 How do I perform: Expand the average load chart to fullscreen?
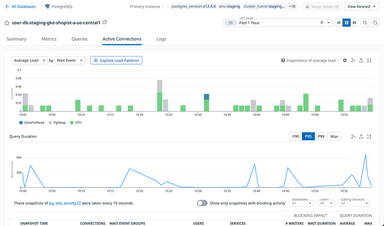pyautogui.click(x=369, y=60)
